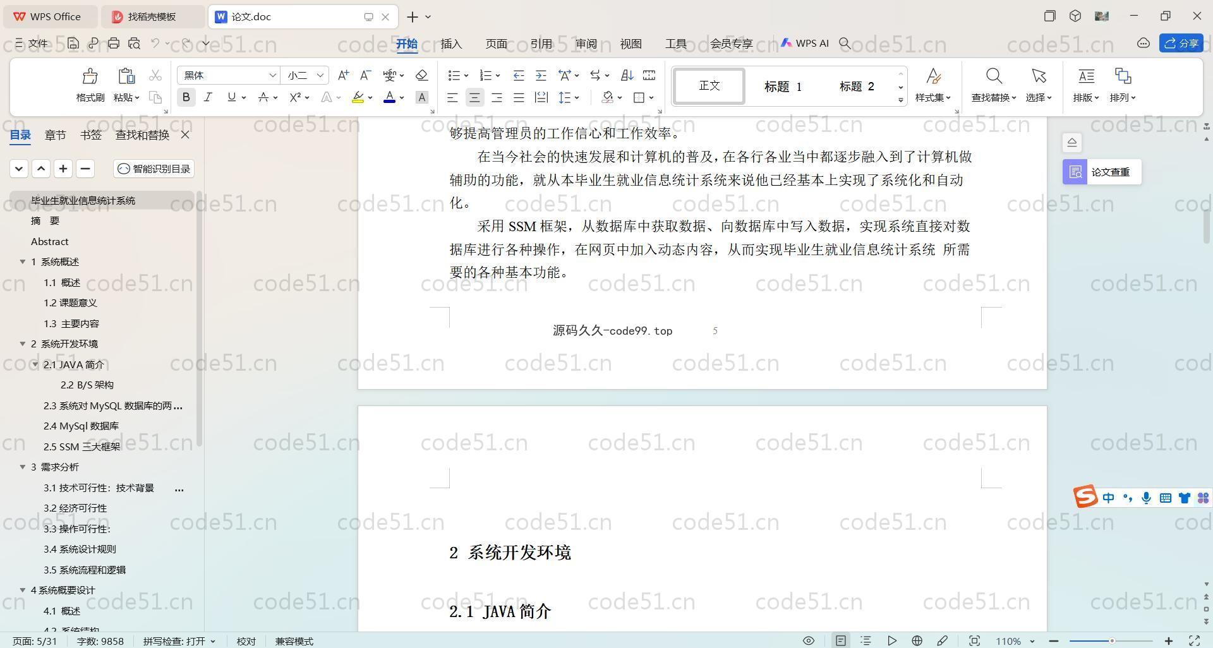
Task: Select '2.4 MySql 数据库' in outline
Action: point(81,426)
